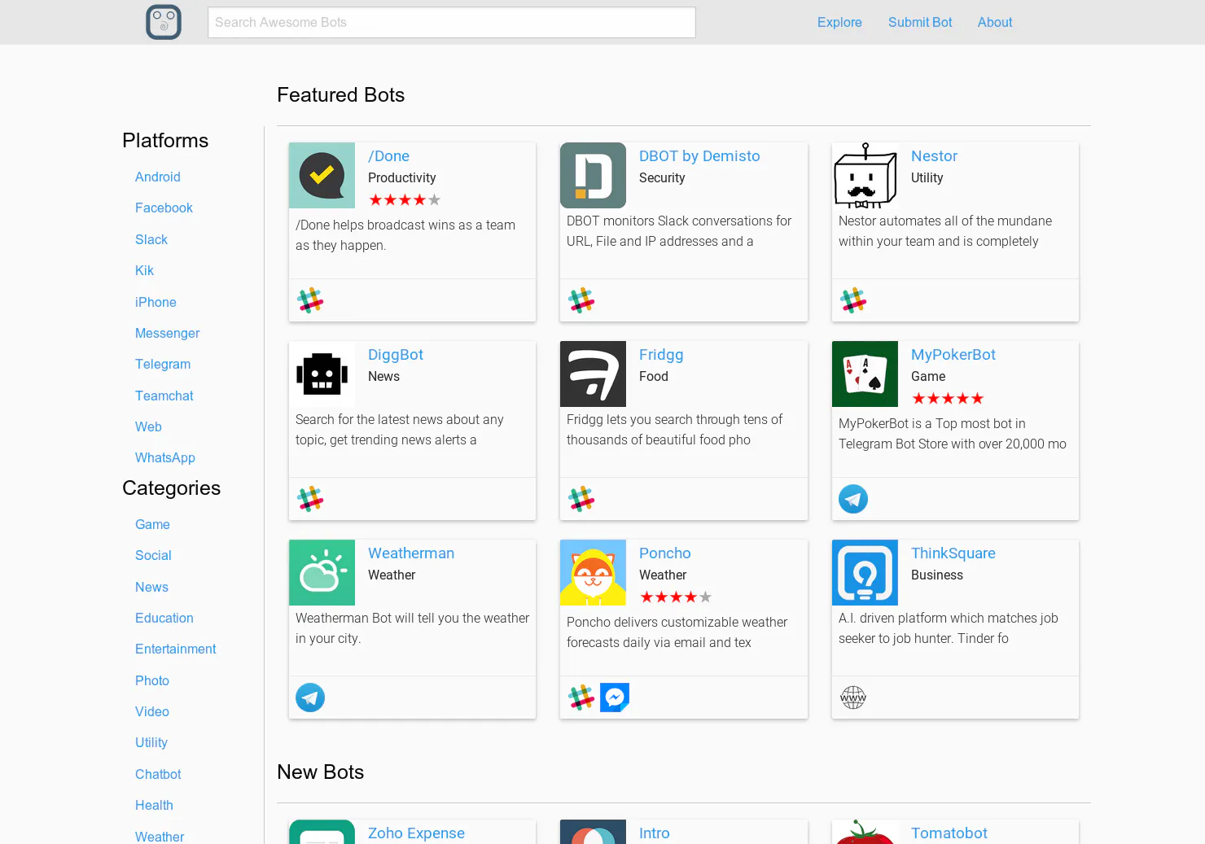
Task: Filter by WhatsApp platform
Action: pos(165,457)
